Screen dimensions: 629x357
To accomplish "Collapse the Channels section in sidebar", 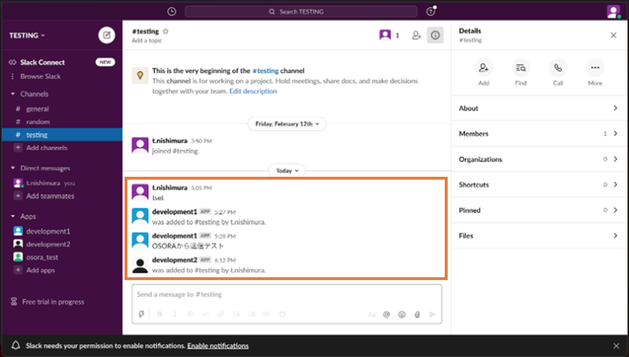I will [13, 94].
